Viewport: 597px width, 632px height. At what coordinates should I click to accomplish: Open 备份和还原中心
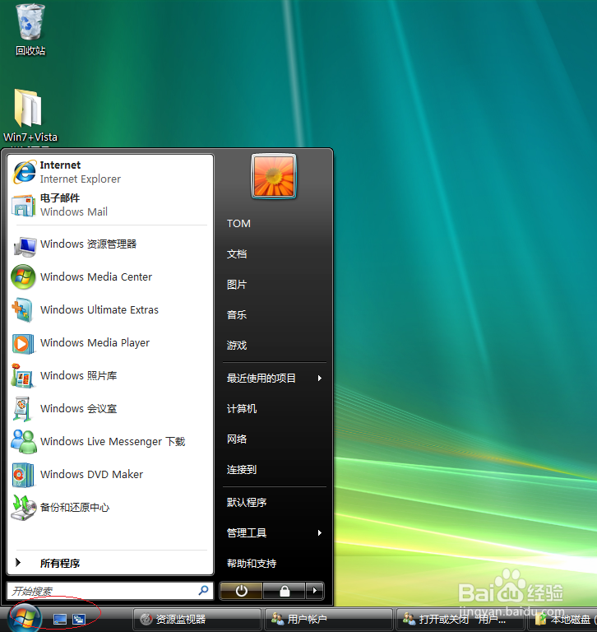coord(109,508)
